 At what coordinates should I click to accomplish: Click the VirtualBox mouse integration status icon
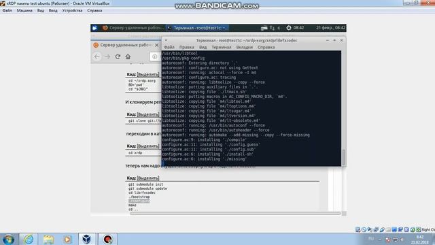pos(413,229)
